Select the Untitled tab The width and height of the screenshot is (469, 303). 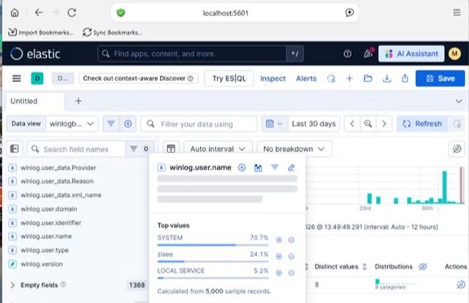point(35,101)
